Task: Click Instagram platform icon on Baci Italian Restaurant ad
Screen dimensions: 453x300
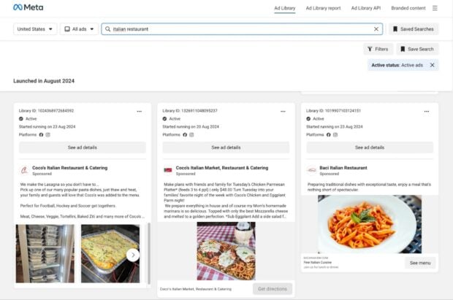Action: (335, 135)
